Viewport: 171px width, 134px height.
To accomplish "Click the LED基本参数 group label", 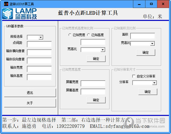I will coord(15,26).
